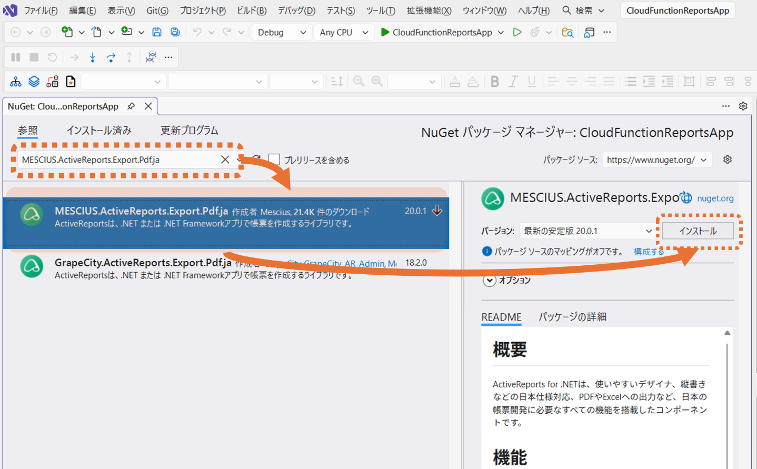Open the font size dropdown in format toolbar

point(296,82)
